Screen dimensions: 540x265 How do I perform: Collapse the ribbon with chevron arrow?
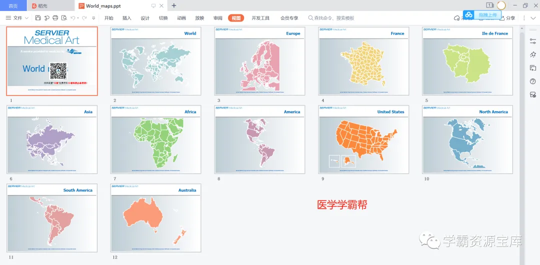[x=533, y=18]
